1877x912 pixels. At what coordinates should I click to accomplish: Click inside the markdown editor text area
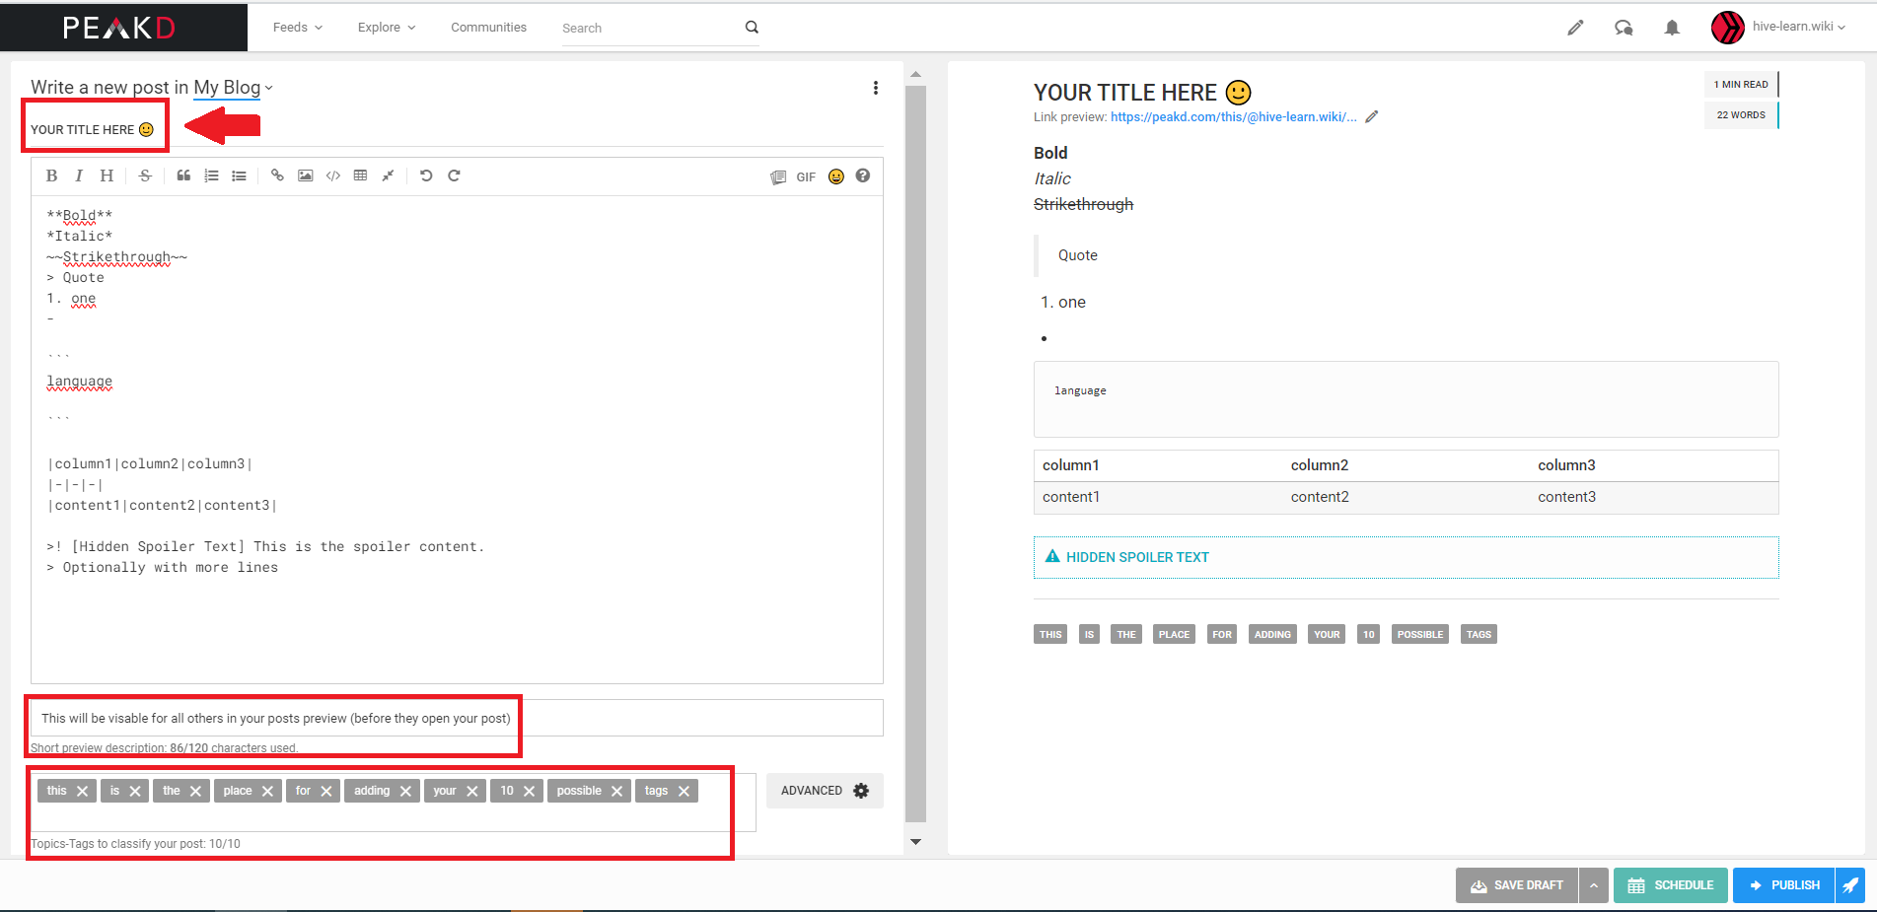(457, 439)
